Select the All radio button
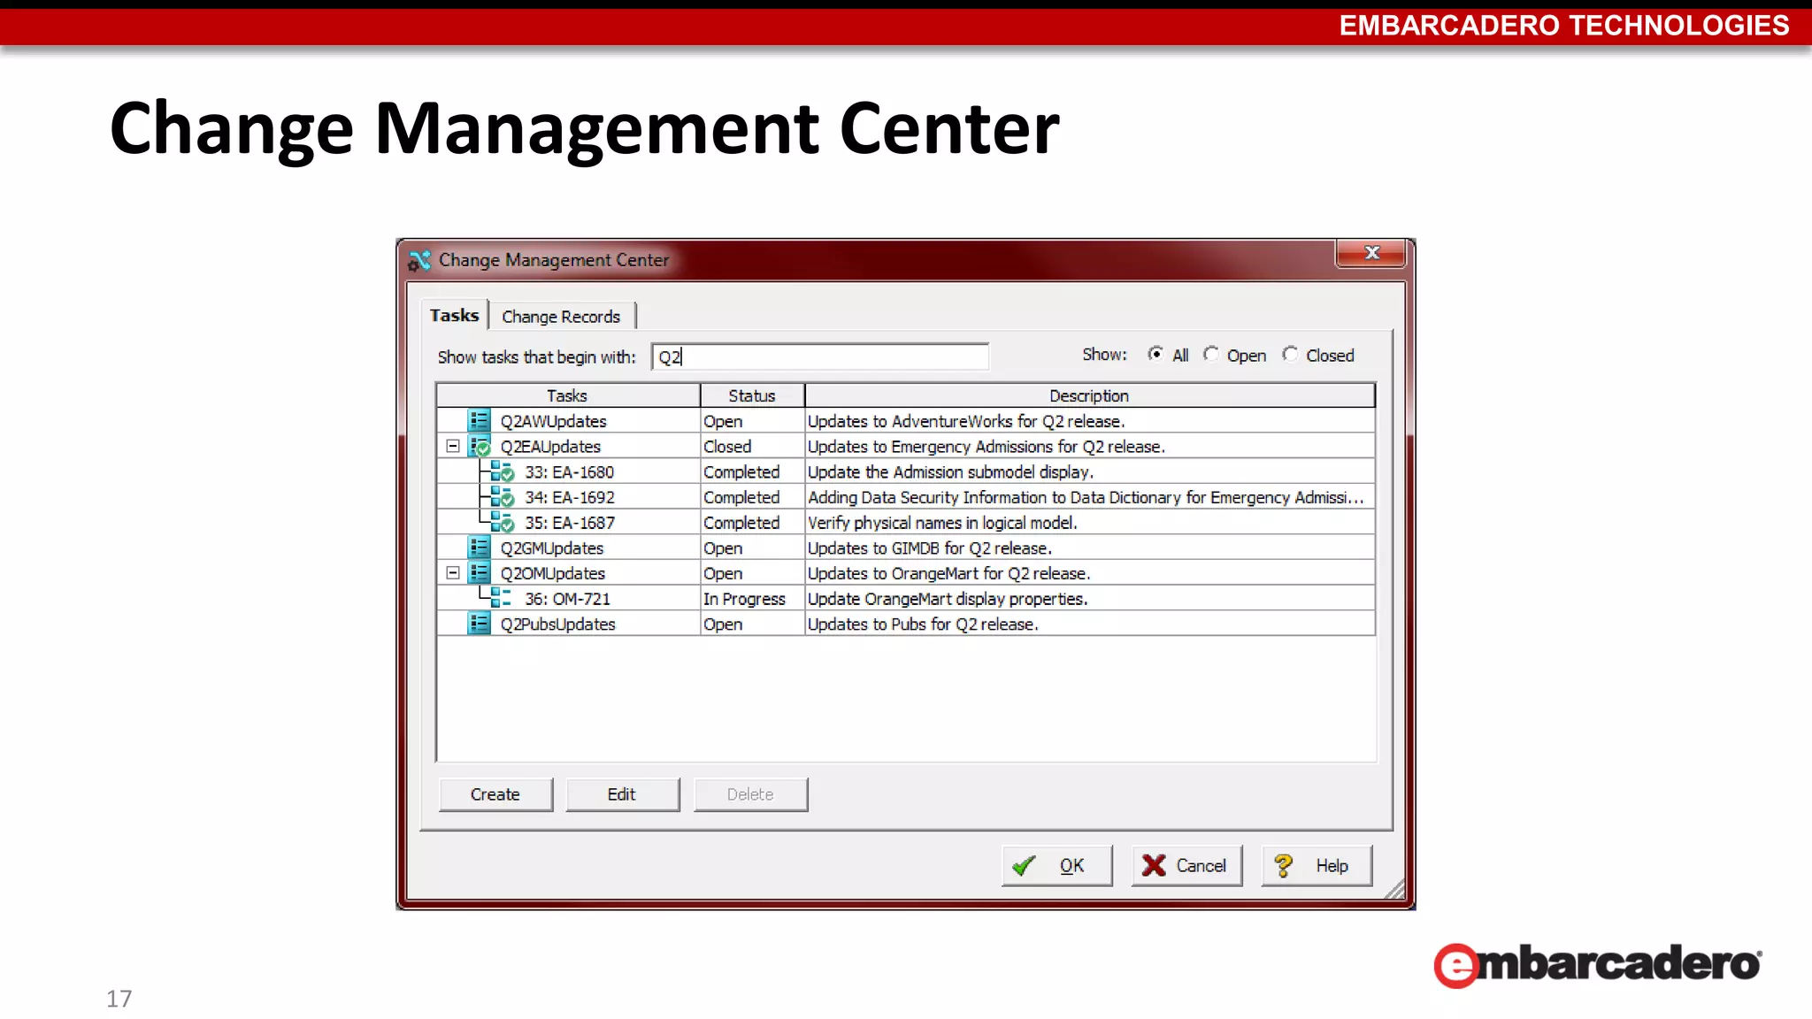This screenshot has width=1812, height=1019. pyautogui.click(x=1156, y=354)
